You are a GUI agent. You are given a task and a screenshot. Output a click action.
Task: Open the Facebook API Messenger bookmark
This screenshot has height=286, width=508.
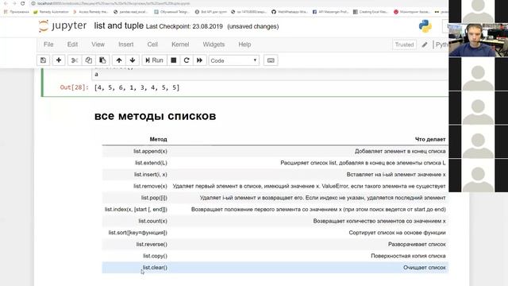[x=330, y=12]
